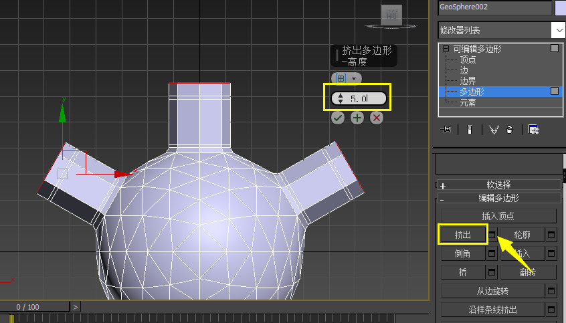
Task: Click the Pin Stack icon
Action: click(446, 129)
